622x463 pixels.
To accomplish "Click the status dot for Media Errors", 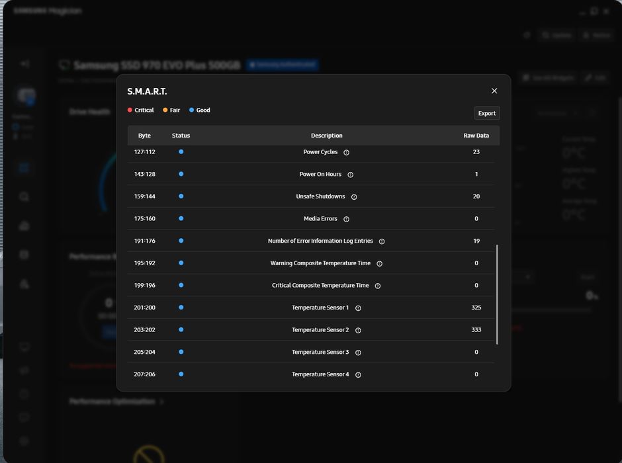I will click(x=181, y=218).
